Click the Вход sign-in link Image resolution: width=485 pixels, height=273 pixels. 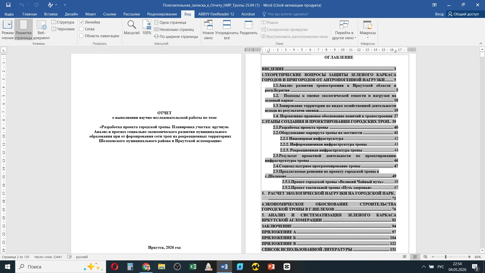click(x=439, y=14)
